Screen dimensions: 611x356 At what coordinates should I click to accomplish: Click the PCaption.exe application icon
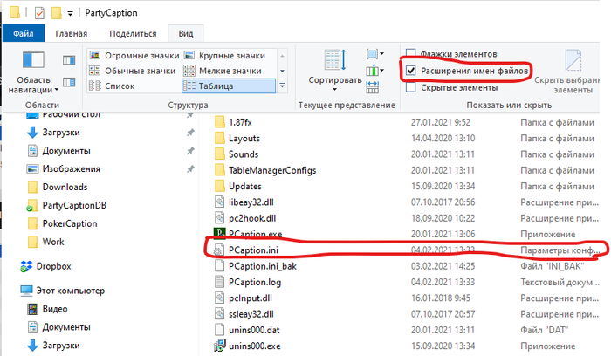220,234
